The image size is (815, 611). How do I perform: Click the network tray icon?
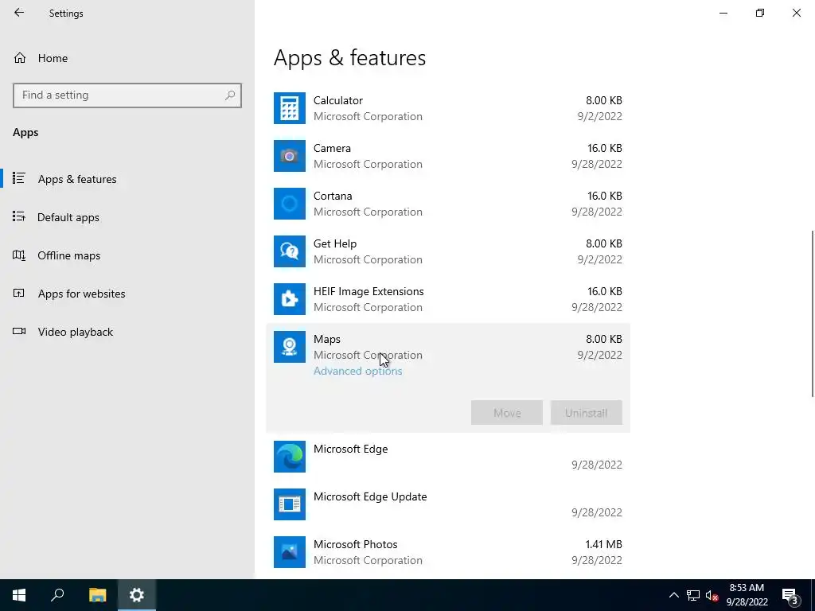(x=693, y=595)
